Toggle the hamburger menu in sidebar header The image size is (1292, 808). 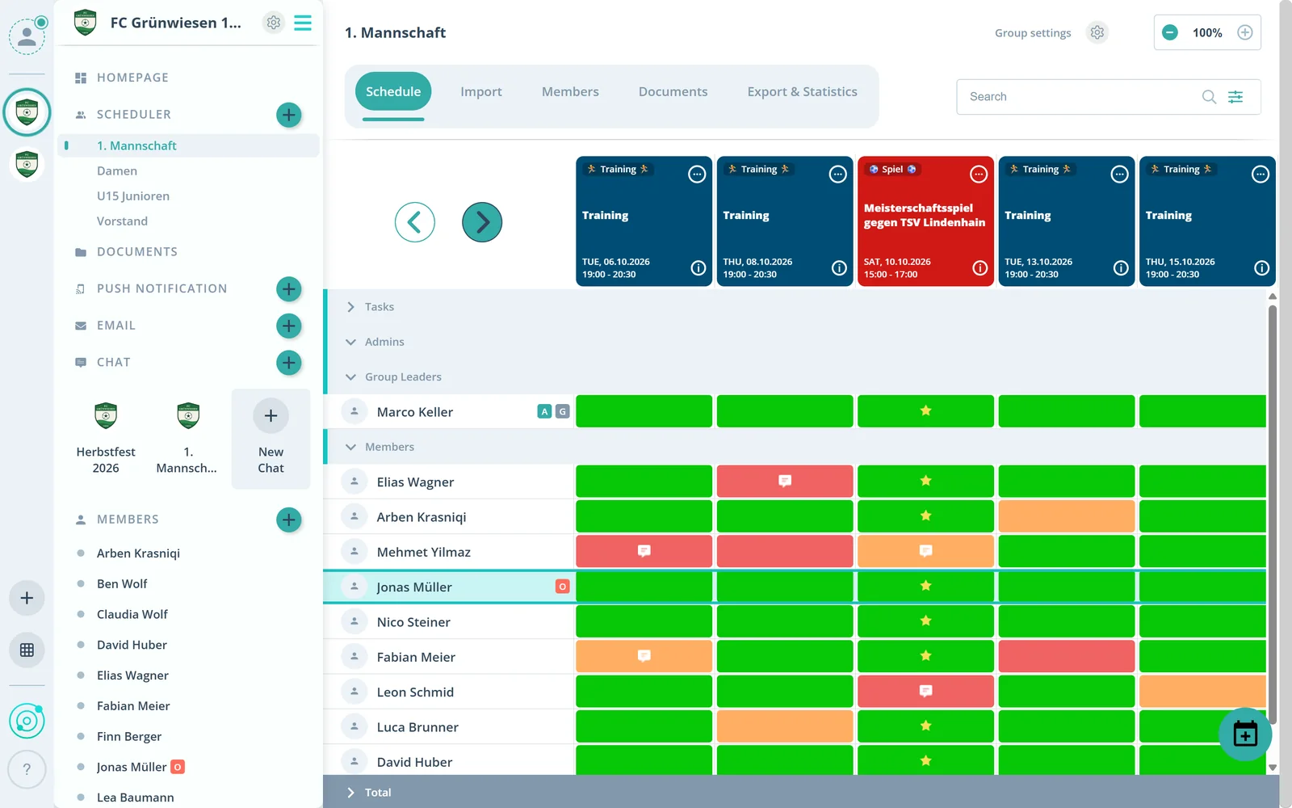[x=303, y=23]
